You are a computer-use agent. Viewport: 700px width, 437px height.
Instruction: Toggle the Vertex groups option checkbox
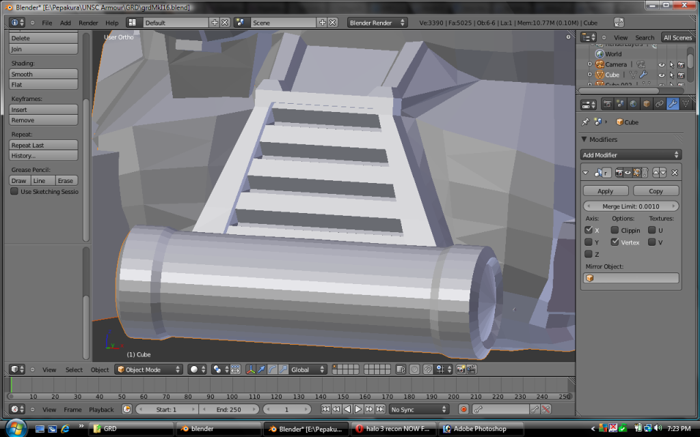pos(615,242)
